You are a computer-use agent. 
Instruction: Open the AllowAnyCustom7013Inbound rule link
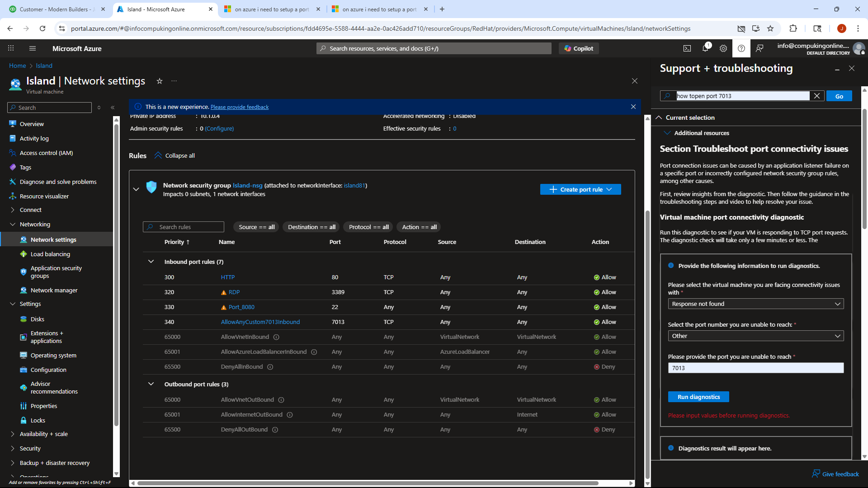(260, 322)
